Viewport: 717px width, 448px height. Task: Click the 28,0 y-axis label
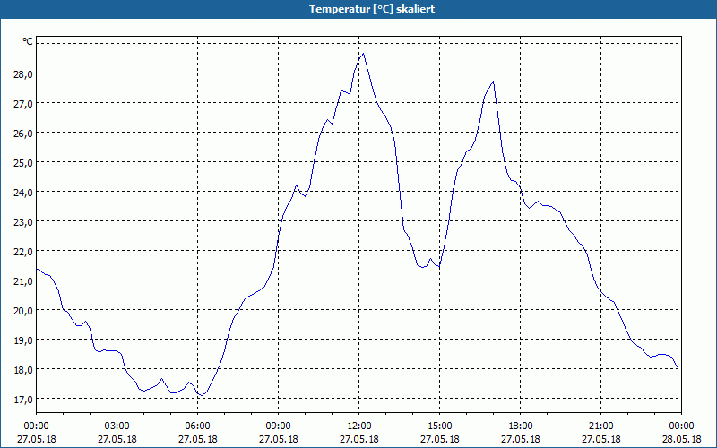[23, 74]
